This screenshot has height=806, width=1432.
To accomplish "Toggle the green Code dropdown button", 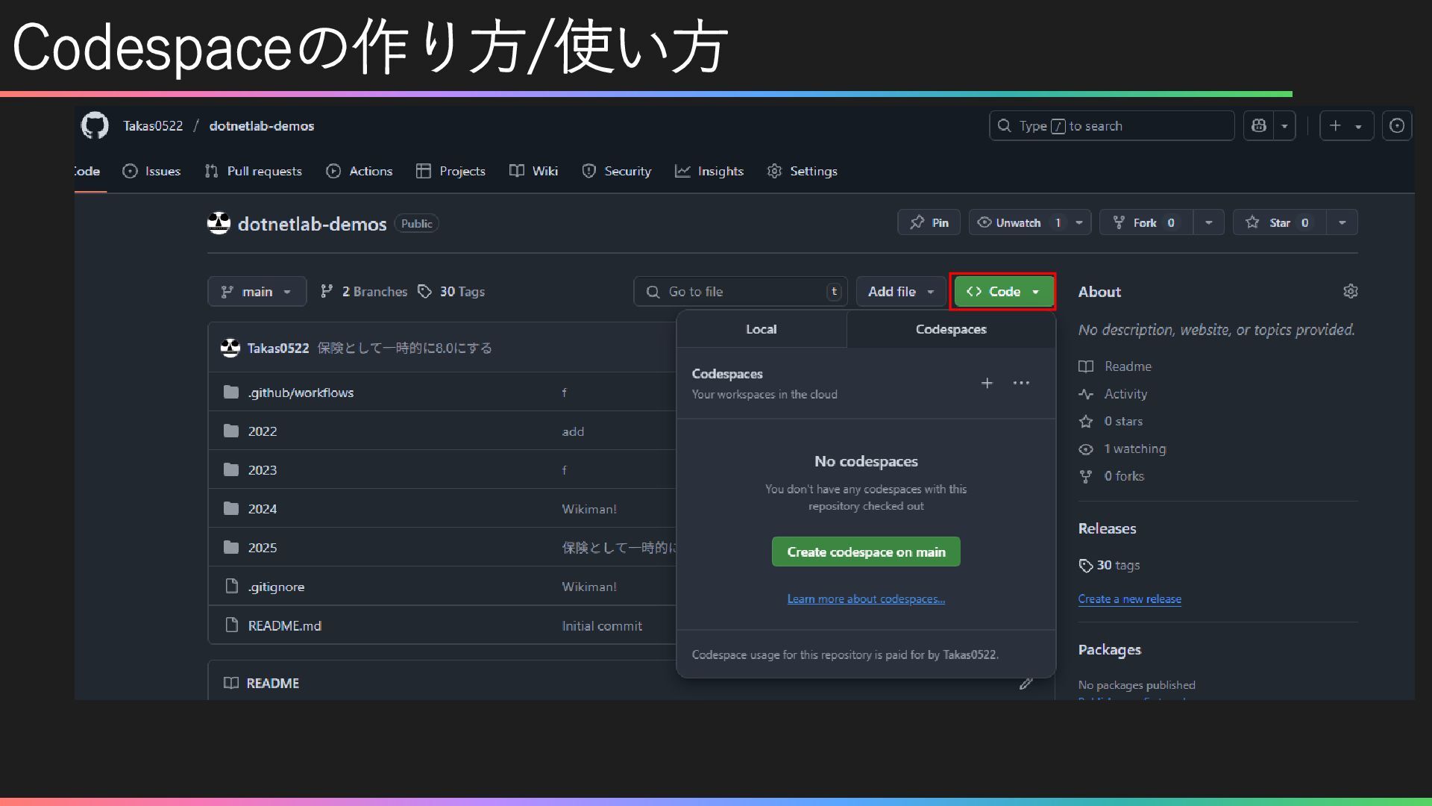I will 1003,291.
